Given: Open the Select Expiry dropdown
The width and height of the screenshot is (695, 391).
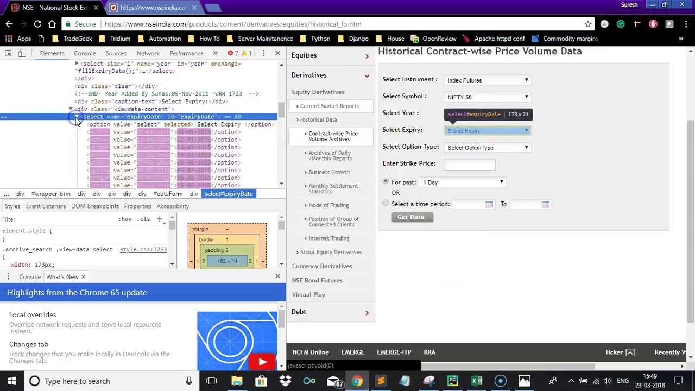Looking at the screenshot, I should coord(488,131).
